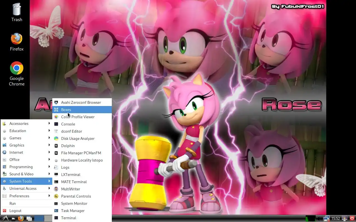Launch Boxes from the System Tools submenu
Viewport: 356px width, 222px height.
coord(82,110)
